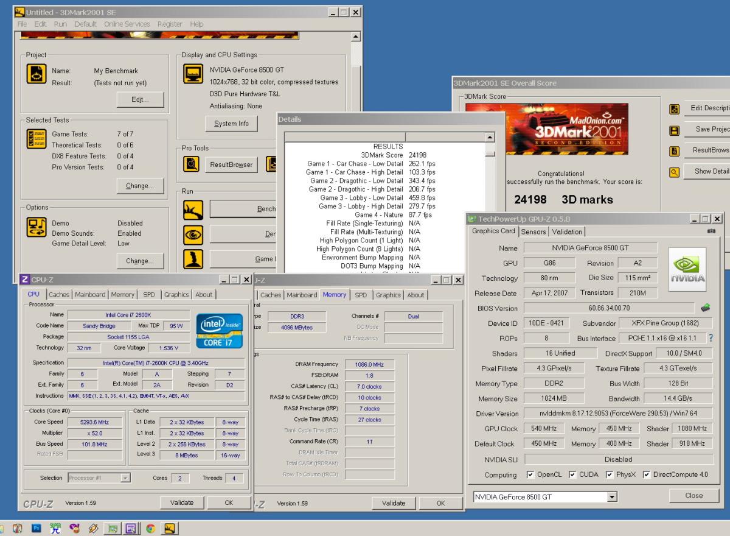
Task: Switch to the 3DMark2001 taskbar button
Action: click(x=170, y=529)
